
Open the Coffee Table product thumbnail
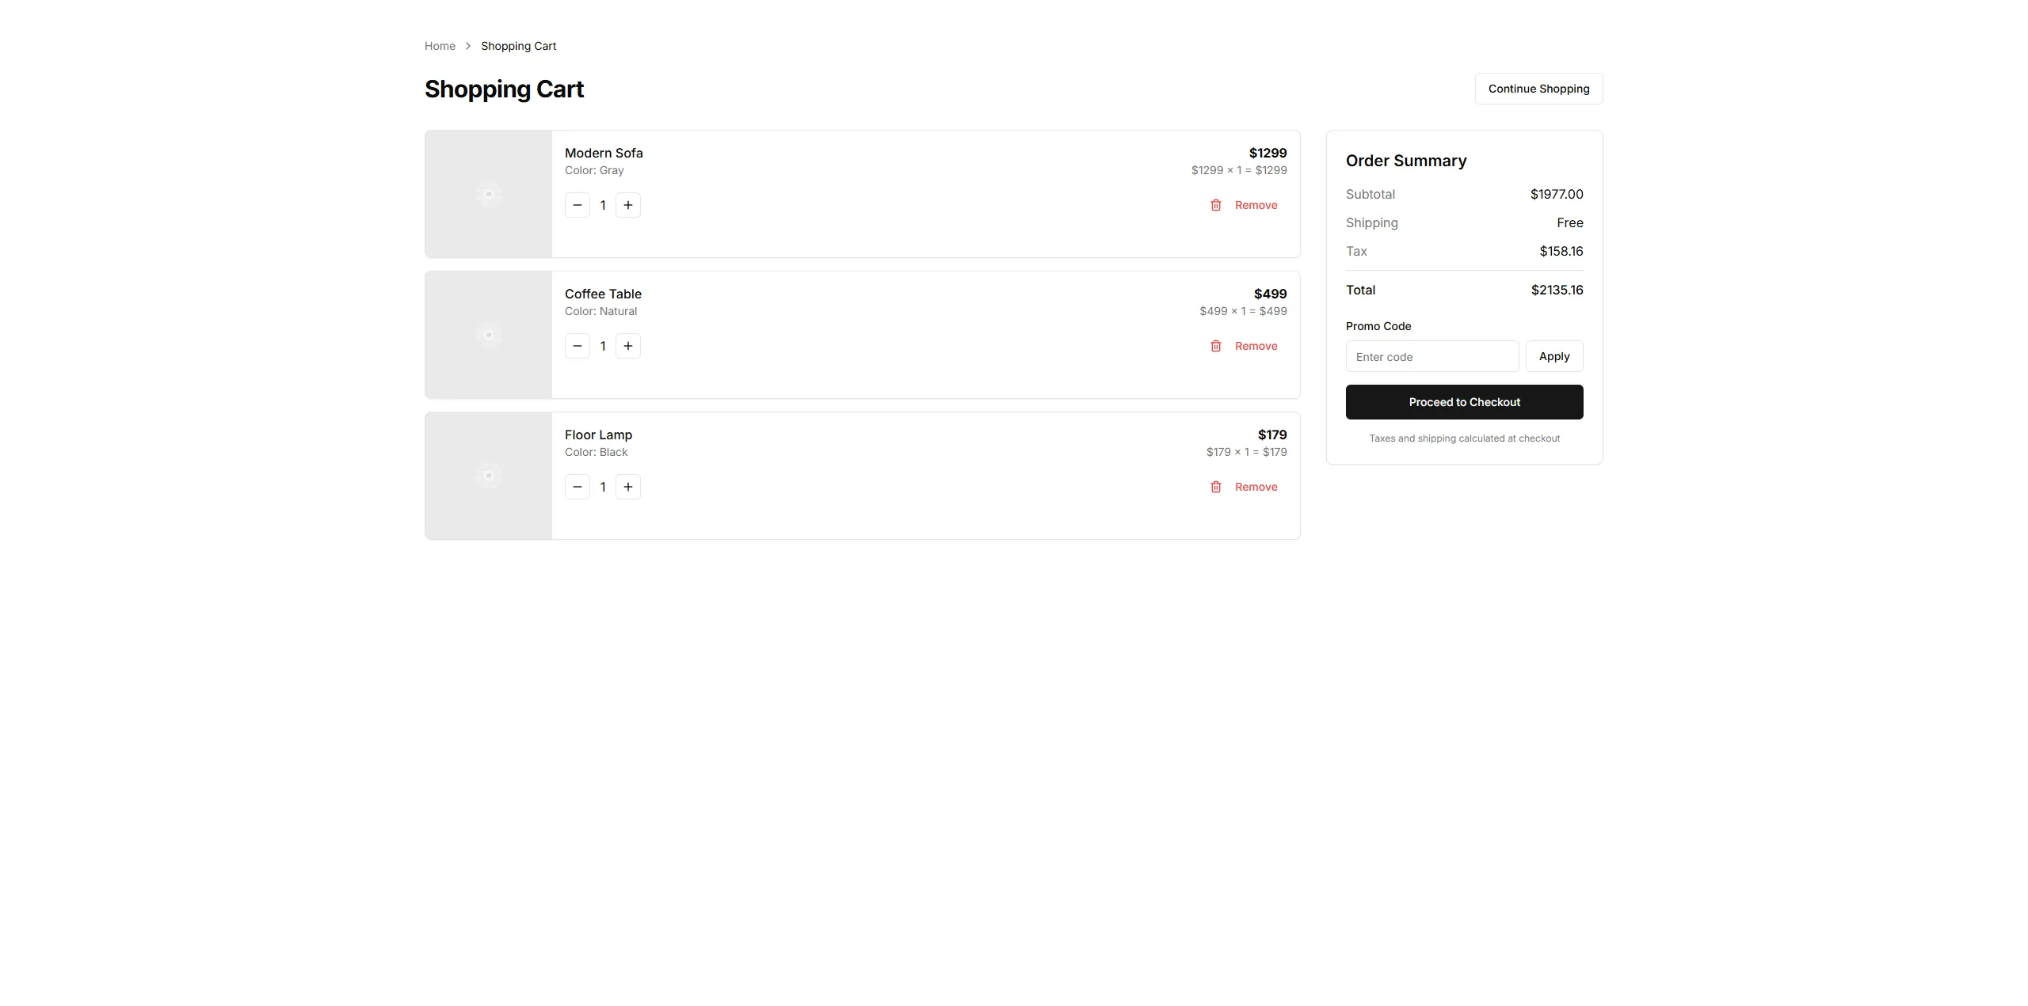pyautogui.click(x=489, y=335)
